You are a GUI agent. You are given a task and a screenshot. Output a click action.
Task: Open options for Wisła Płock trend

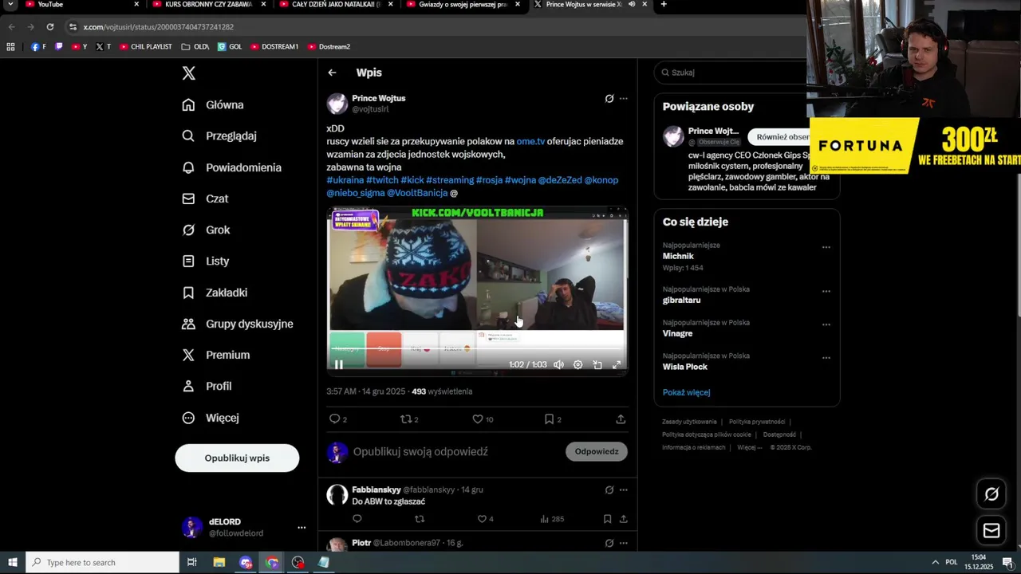pyautogui.click(x=826, y=358)
